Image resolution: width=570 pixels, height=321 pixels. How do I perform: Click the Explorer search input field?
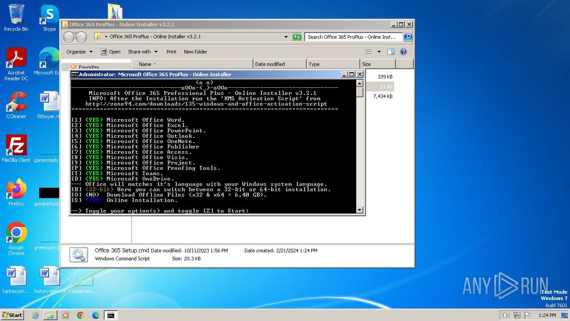pos(354,37)
